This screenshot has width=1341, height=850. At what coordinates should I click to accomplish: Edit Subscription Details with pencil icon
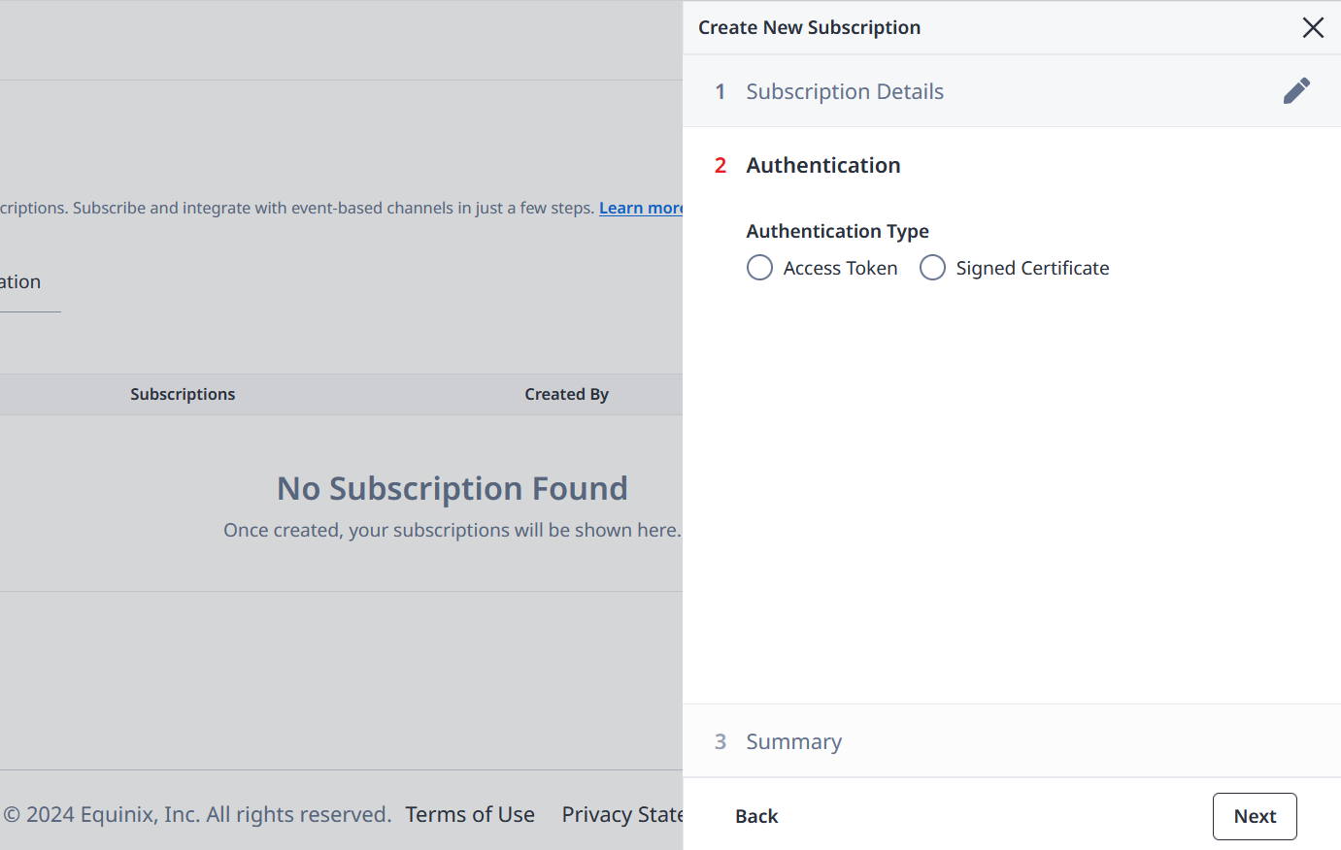pyautogui.click(x=1296, y=91)
